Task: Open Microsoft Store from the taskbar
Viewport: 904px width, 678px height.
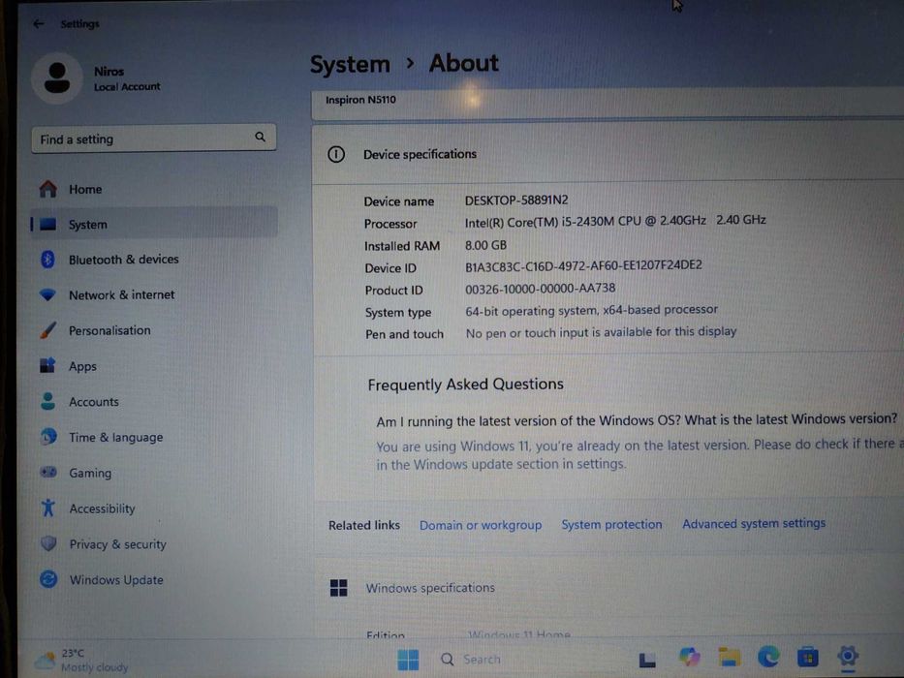Action: (x=807, y=657)
